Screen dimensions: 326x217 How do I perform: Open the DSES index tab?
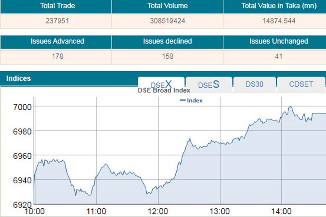click(x=209, y=85)
